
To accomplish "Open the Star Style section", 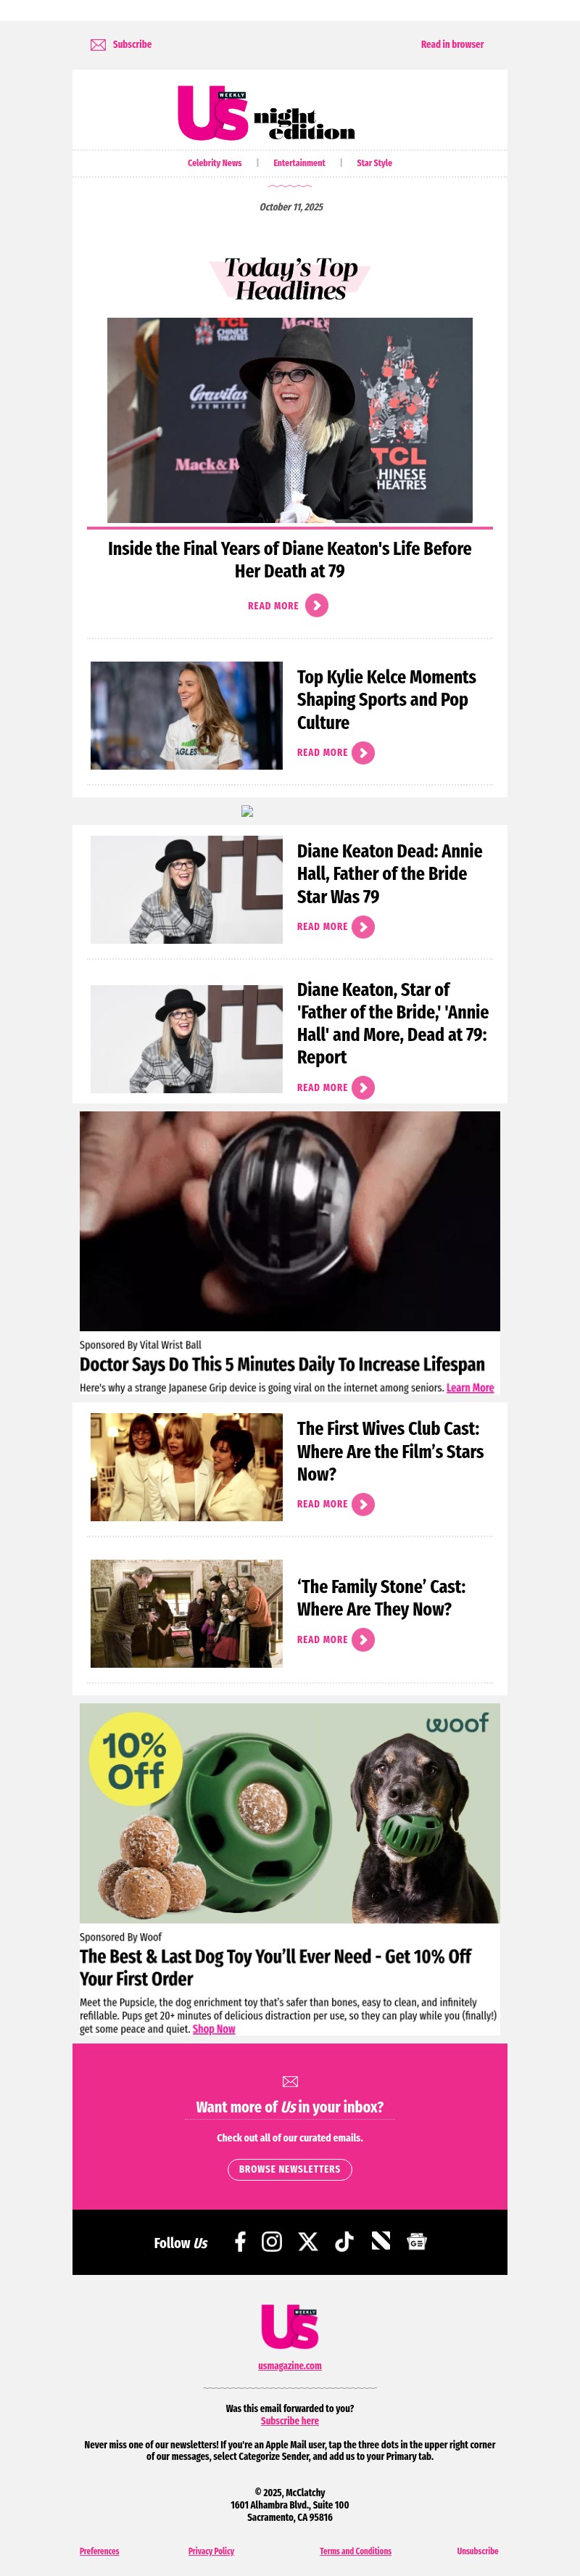I will (374, 163).
